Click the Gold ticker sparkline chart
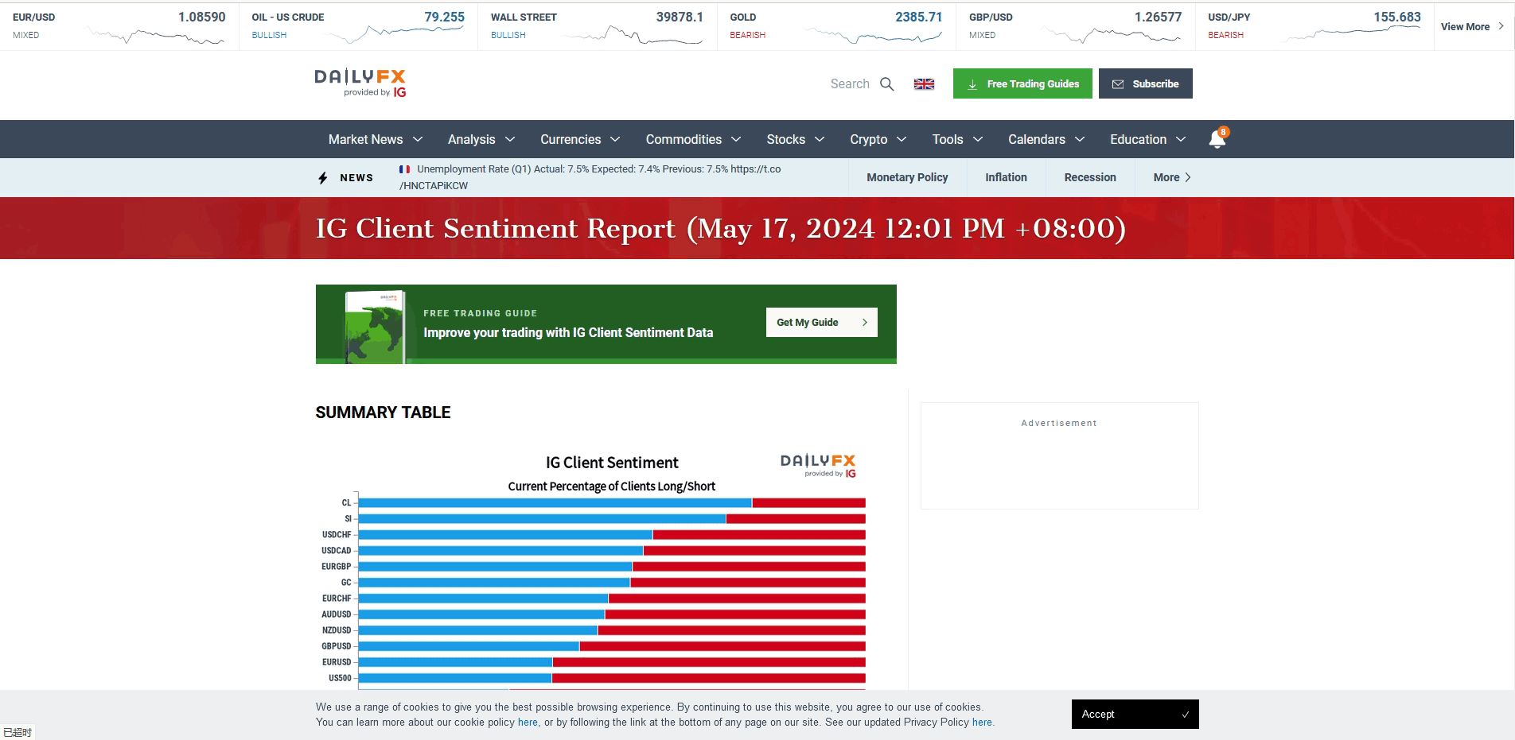The height and width of the screenshot is (740, 1515). pyautogui.click(x=874, y=35)
